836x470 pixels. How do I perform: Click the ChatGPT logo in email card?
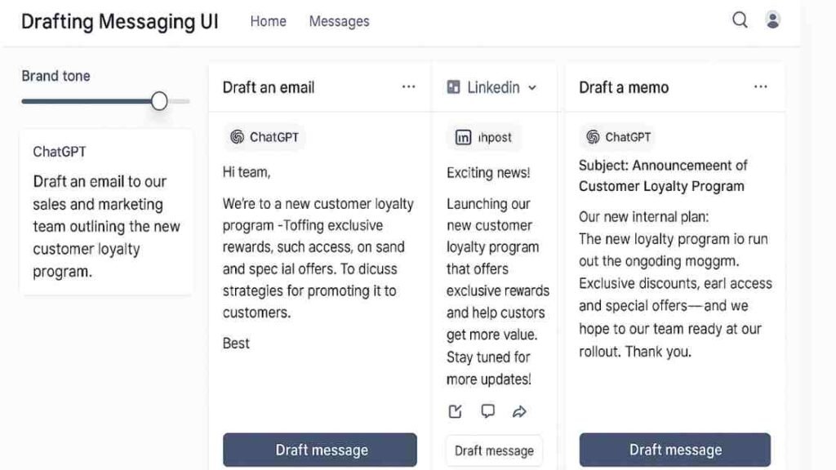pos(237,137)
